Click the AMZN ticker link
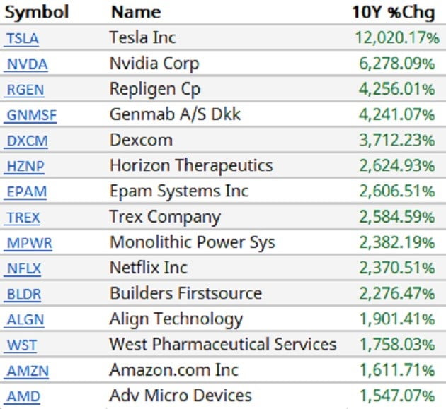The width and height of the screenshot is (446, 409). [25, 371]
